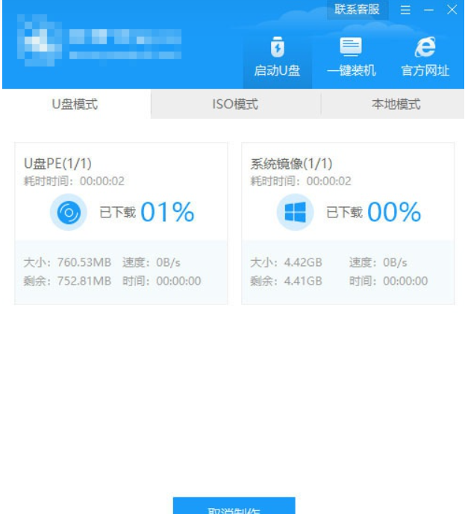Click U盘PE 时间: 00:00:00 text
This screenshot has height=514, width=465.
[x=162, y=281]
